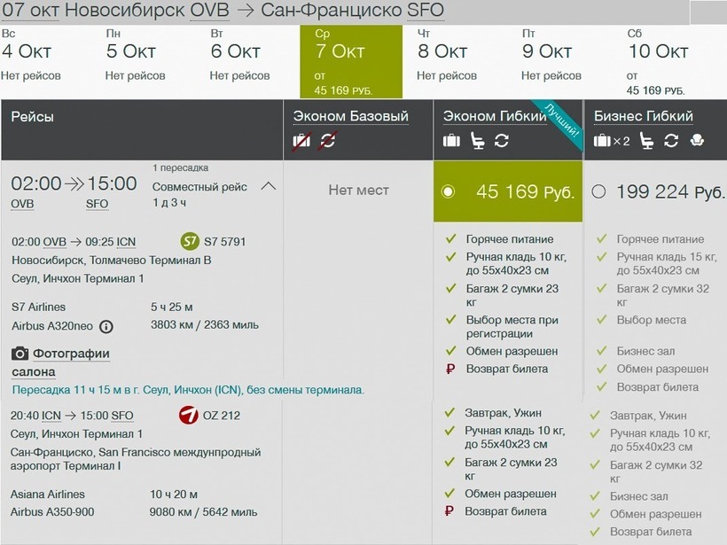The width and height of the screenshot is (727, 545).
Task: Select the 45 169 Руб. Эконом Гибкий fare
Action: [x=448, y=191]
